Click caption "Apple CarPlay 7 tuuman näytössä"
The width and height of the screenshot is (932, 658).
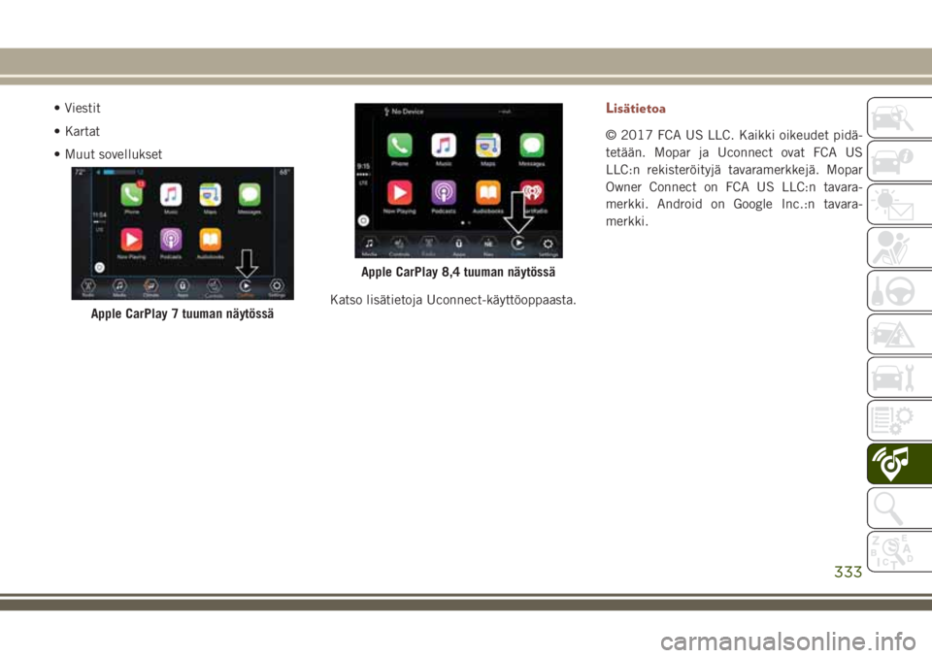183,313
